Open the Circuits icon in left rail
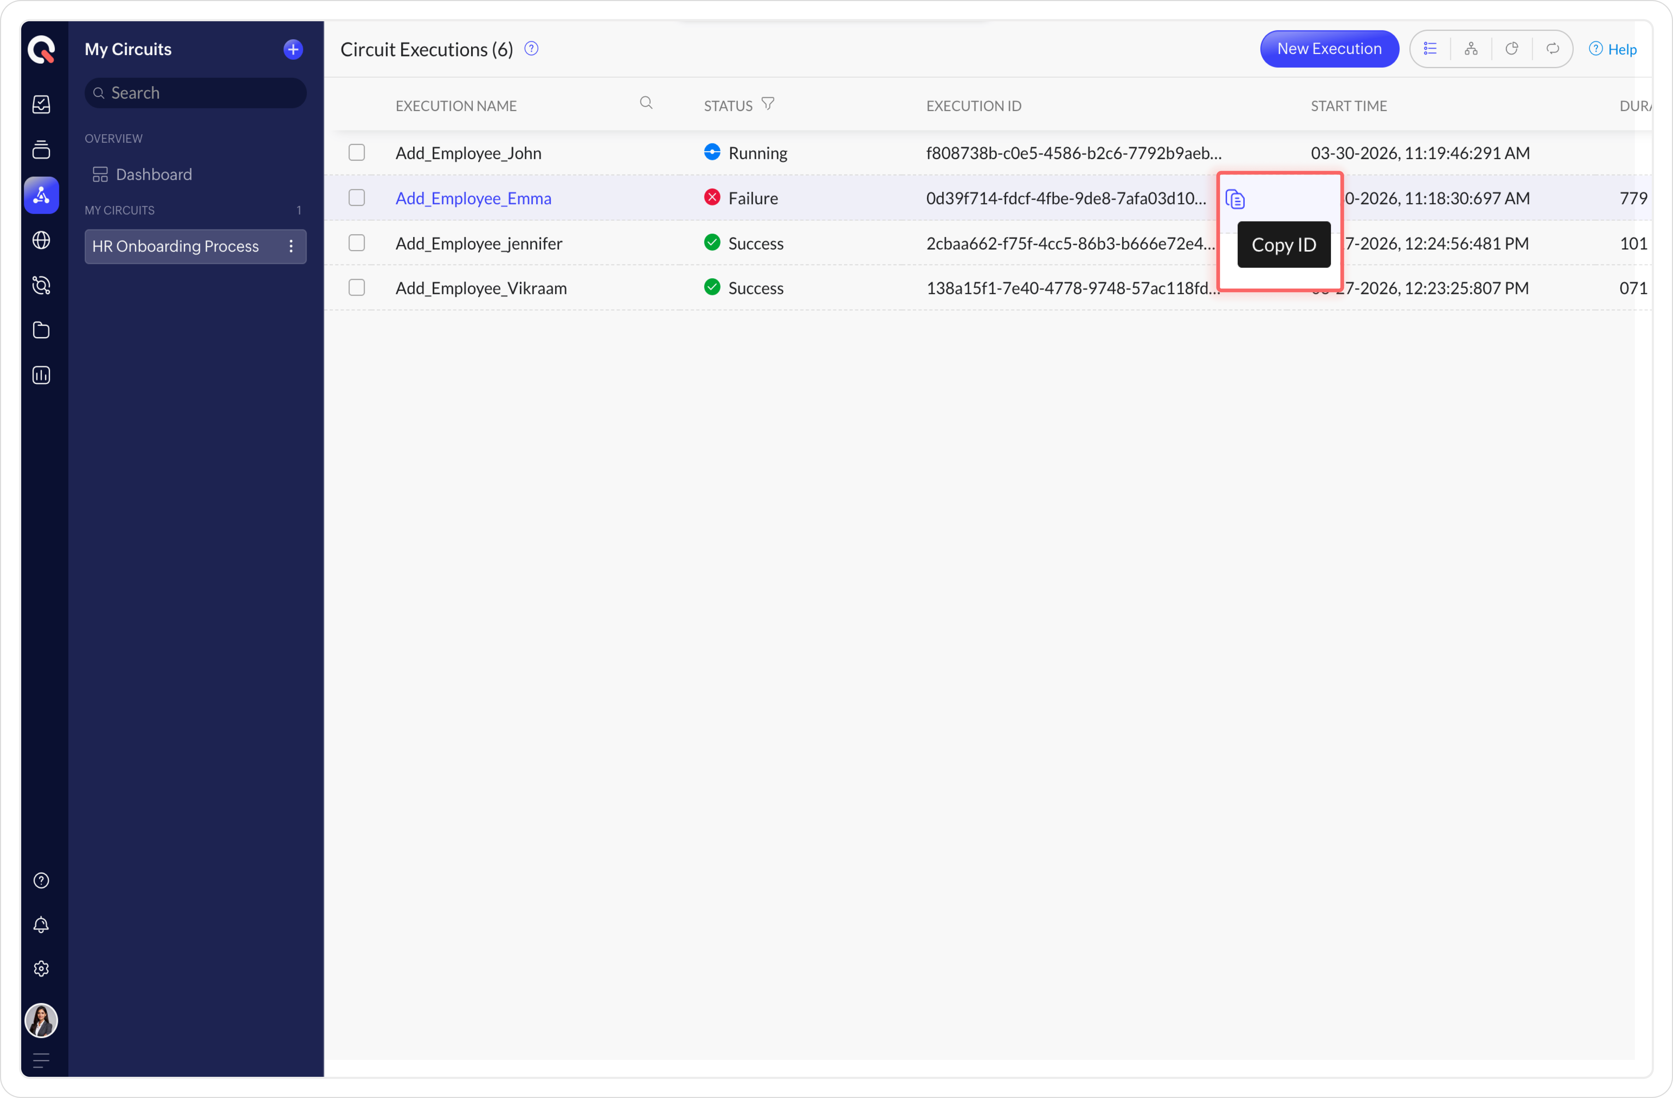1673x1098 pixels. 41,195
